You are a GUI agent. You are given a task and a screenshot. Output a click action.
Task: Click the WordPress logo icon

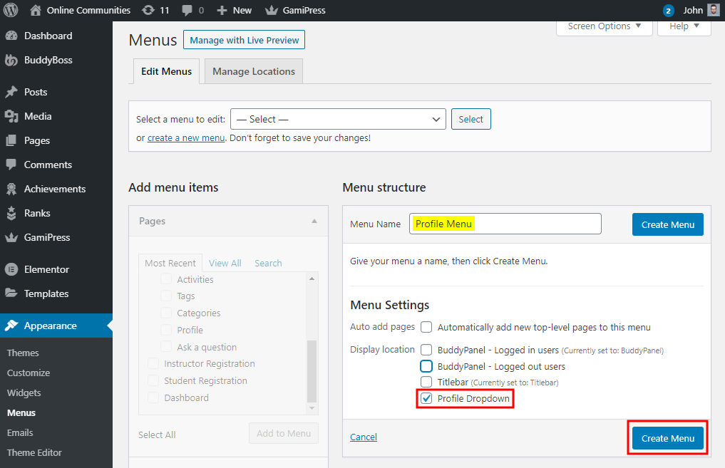pyautogui.click(x=11, y=10)
